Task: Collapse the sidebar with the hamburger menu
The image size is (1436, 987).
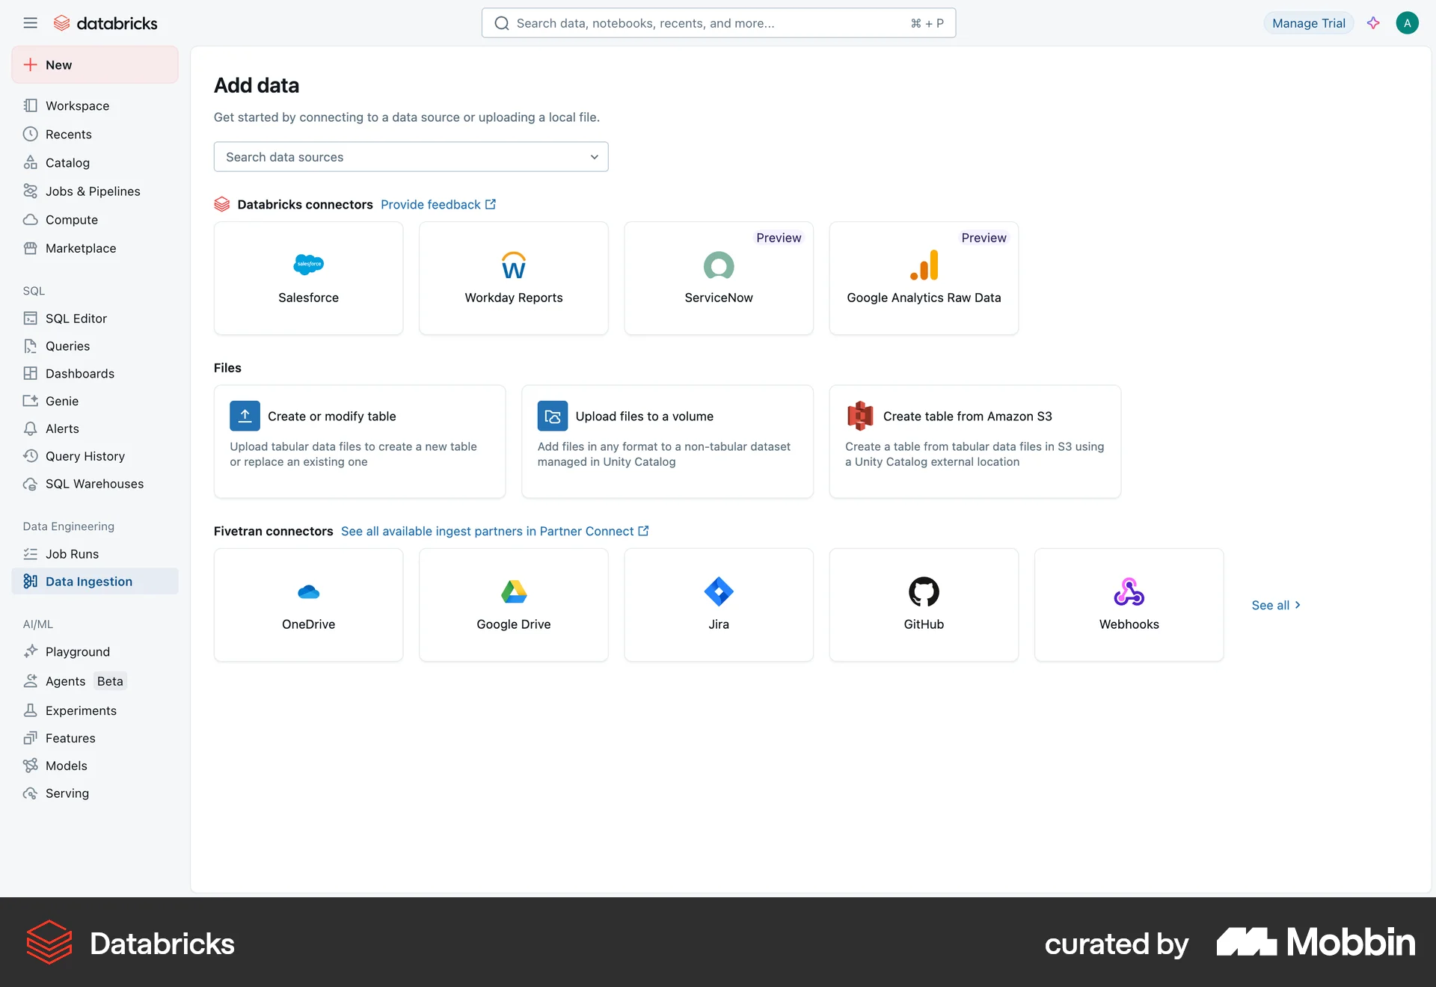Action: pyautogui.click(x=30, y=22)
